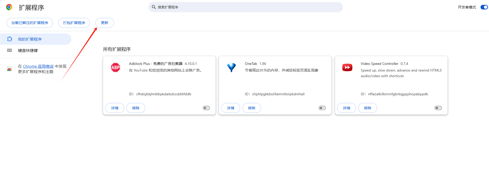
Task: Open 详情 for Video Speed Controller
Action: pyautogui.click(x=347, y=108)
